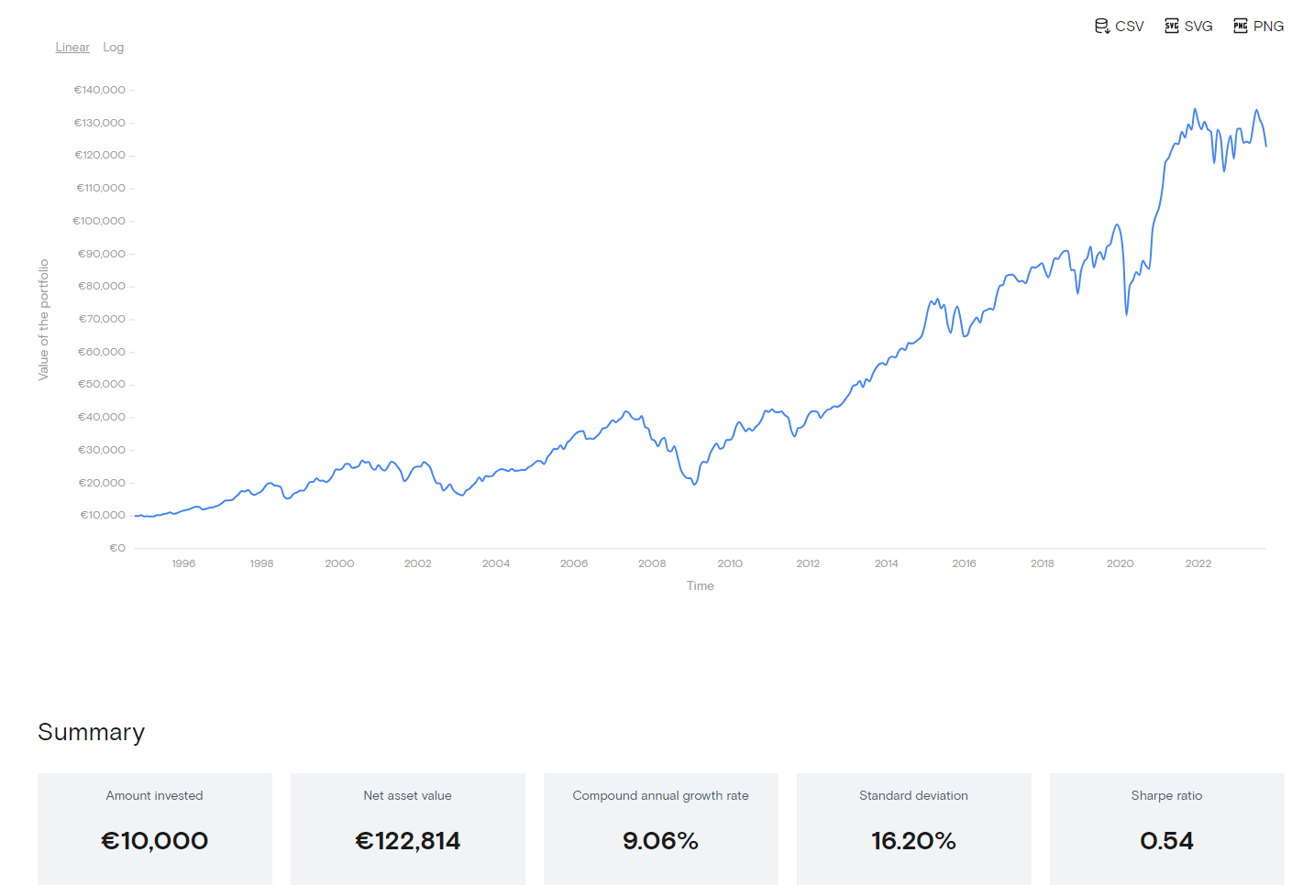Click the €100,000 y-axis tick label
The width and height of the screenshot is (1314, 885).
click(99, 221)
